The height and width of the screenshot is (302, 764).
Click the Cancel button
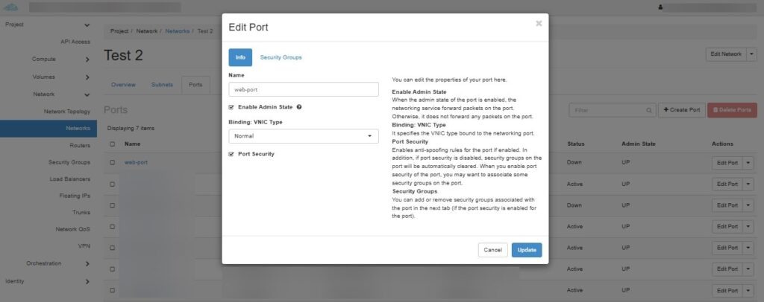click(x=492, y=250)
